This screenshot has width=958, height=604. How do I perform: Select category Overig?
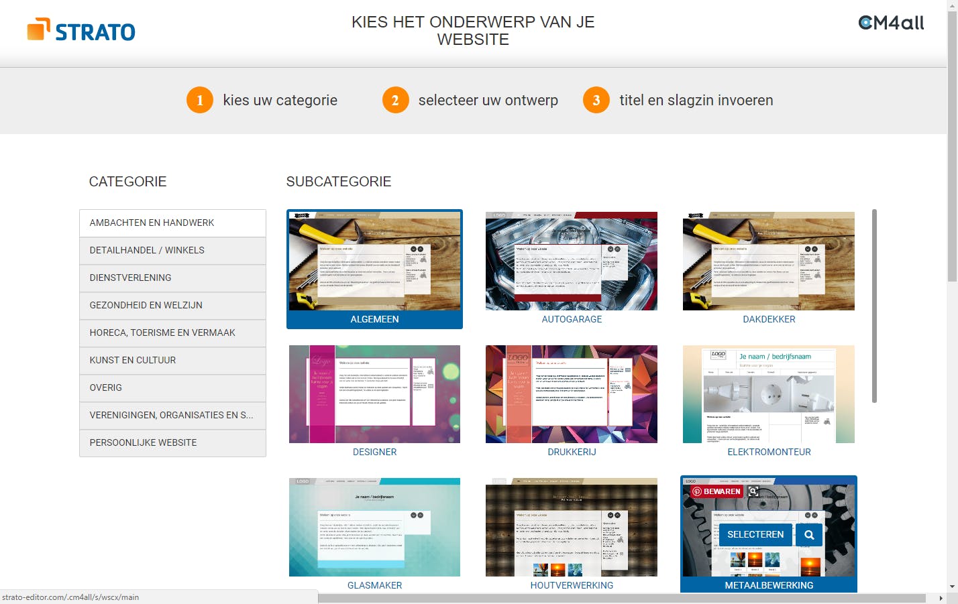[172, 387]
